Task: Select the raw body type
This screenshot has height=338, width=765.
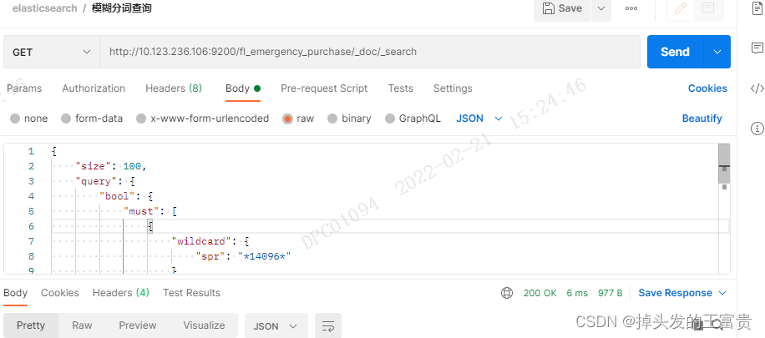Action: point(299,119)
